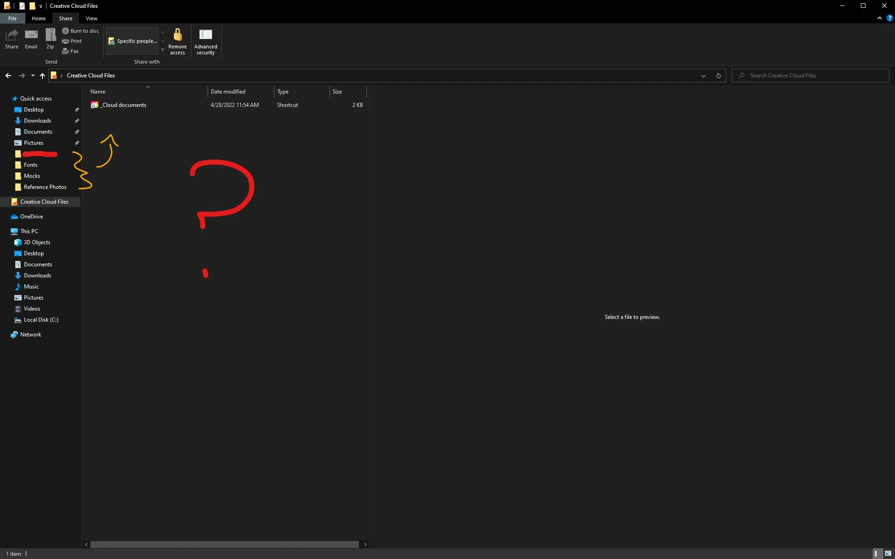This screenshot has width=895, height=559.
Task: Select the _Cloud documents shortcut
Action: (x=124, y=105)
